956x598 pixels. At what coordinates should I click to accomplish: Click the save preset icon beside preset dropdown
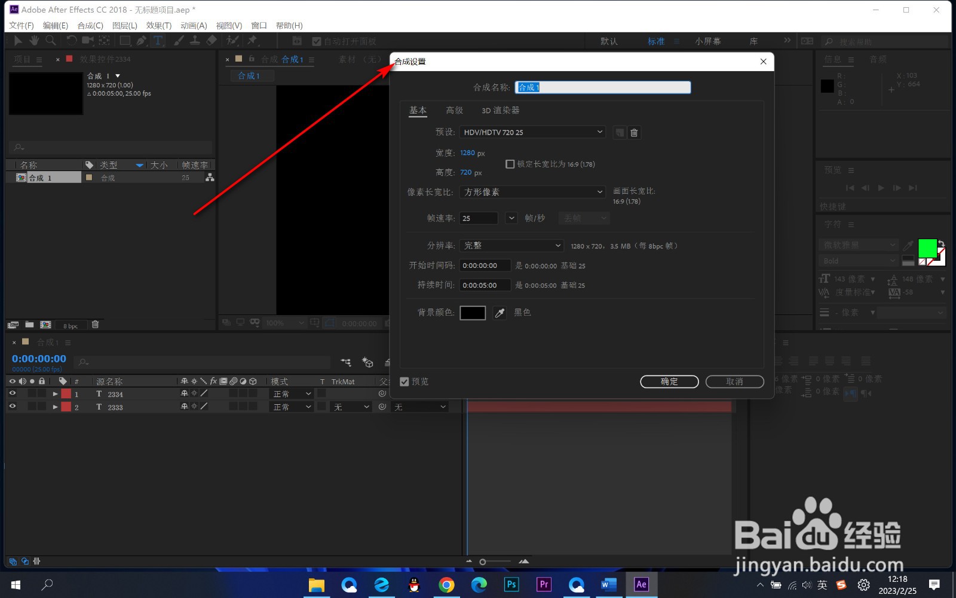(620, 133)
